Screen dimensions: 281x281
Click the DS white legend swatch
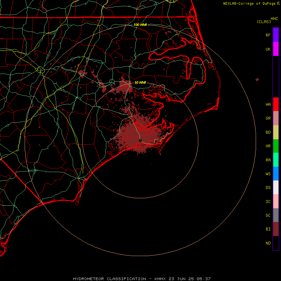[x=276, y=187]
